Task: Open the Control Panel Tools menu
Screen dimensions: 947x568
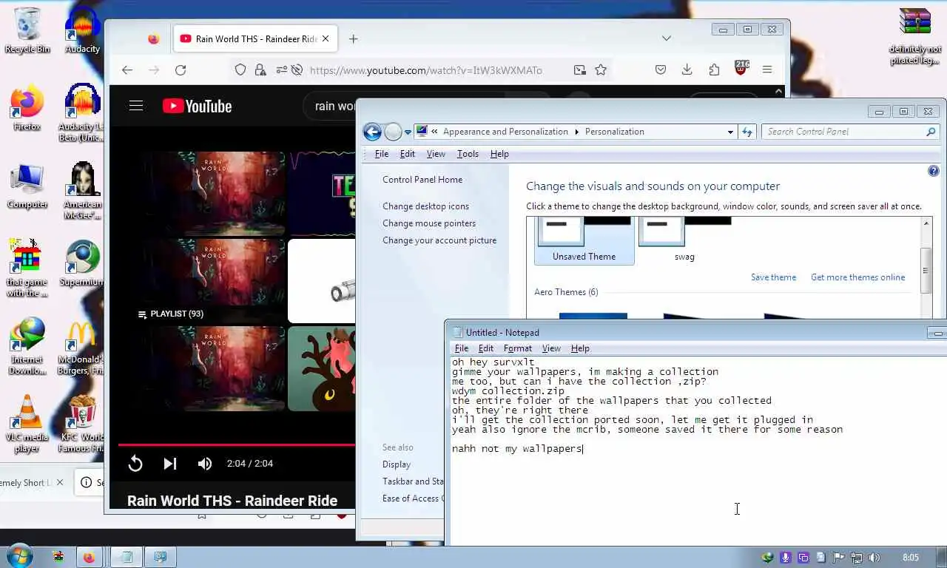Action: (468, 154)
